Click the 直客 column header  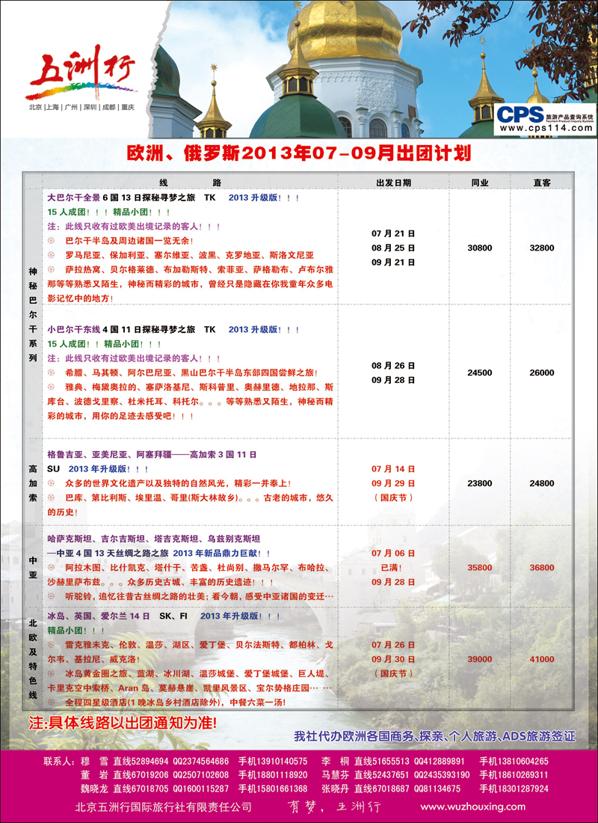pos(542,182)
